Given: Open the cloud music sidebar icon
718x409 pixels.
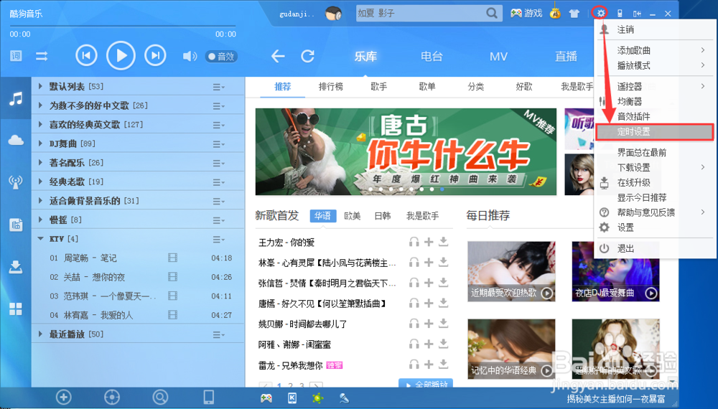Looking at the screenshot, I should point(16,140).
